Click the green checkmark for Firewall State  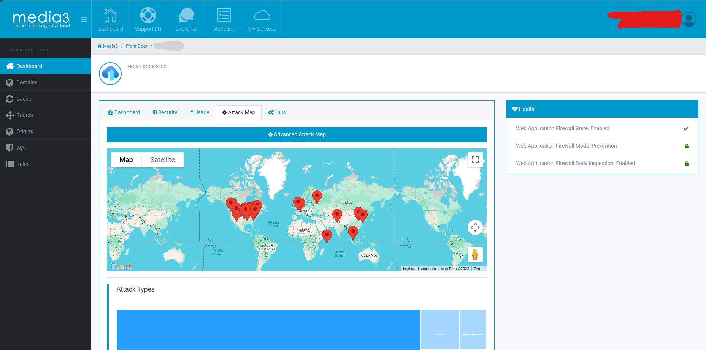686,129
